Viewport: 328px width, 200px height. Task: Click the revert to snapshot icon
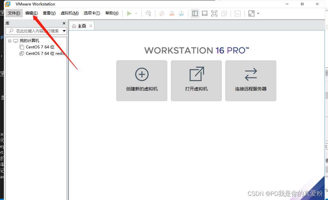click(x=172, y=13)
